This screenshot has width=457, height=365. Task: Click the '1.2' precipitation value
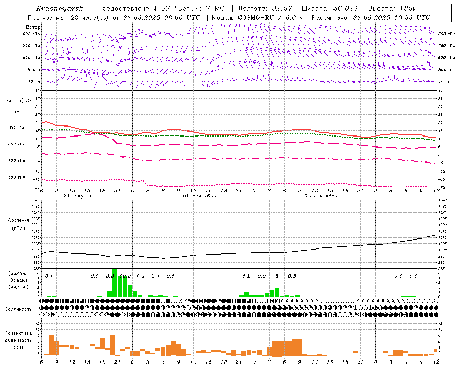point(246,276)
